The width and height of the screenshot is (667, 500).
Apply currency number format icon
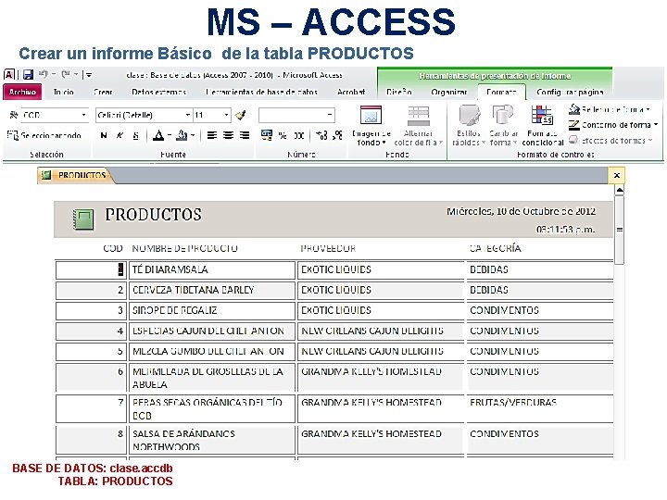[267, 135]
